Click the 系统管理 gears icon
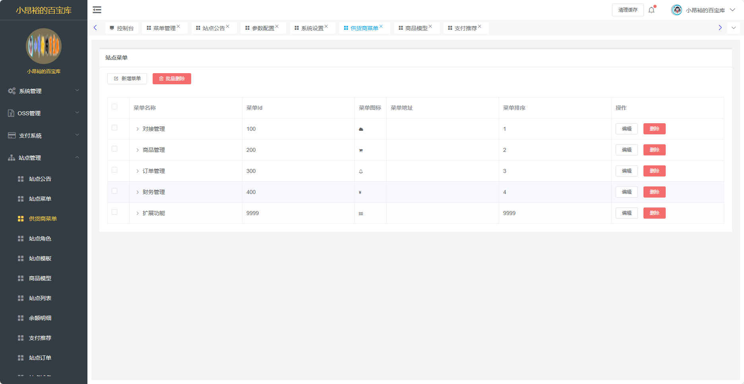 [12, 91]
